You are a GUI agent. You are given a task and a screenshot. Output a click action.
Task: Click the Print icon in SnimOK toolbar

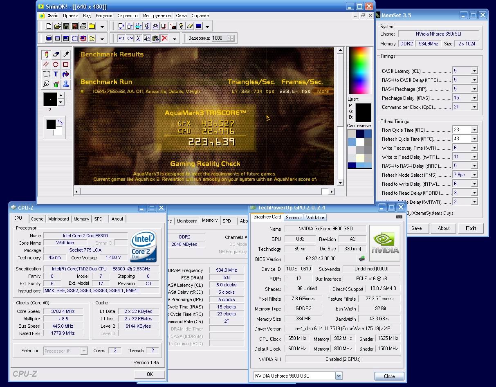click(x=83, y=26)
